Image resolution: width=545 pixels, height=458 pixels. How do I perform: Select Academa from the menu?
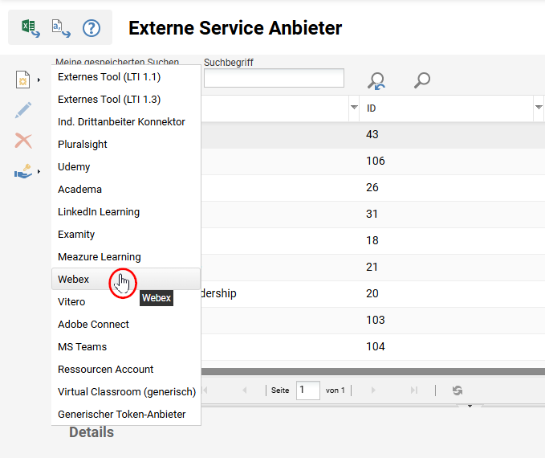click(126, 190)
